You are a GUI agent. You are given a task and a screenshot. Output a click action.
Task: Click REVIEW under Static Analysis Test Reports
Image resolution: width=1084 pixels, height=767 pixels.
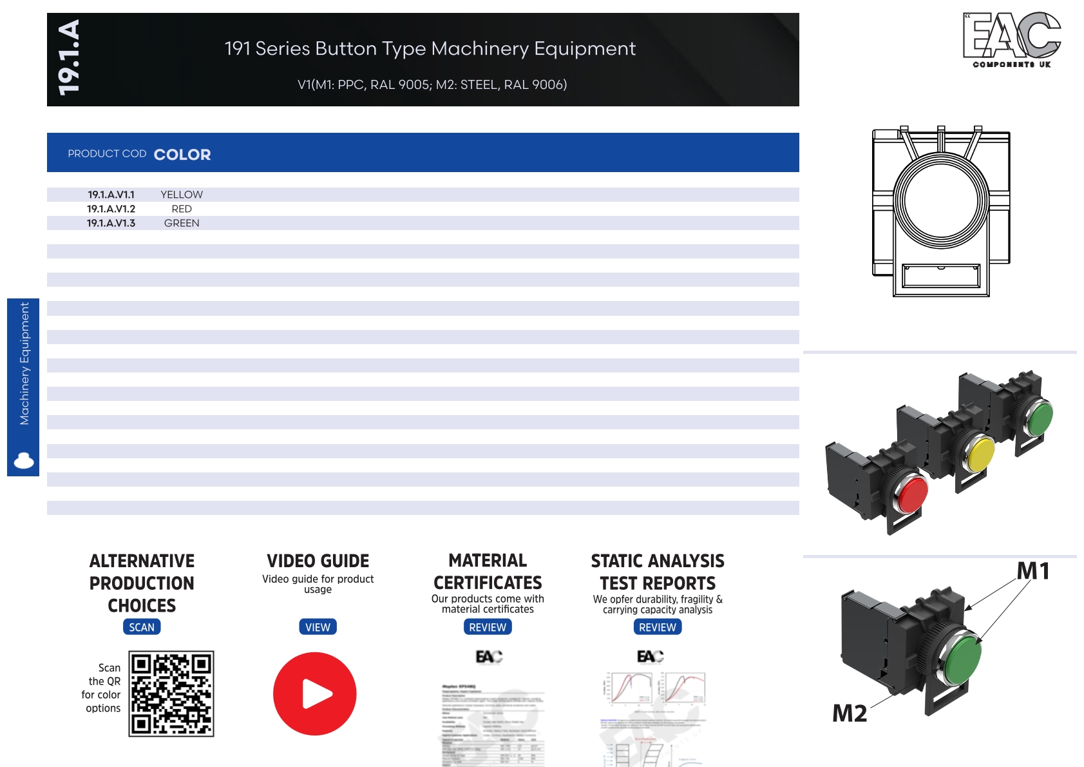(658, 627)
